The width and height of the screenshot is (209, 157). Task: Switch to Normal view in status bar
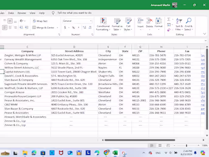(152, 145)
